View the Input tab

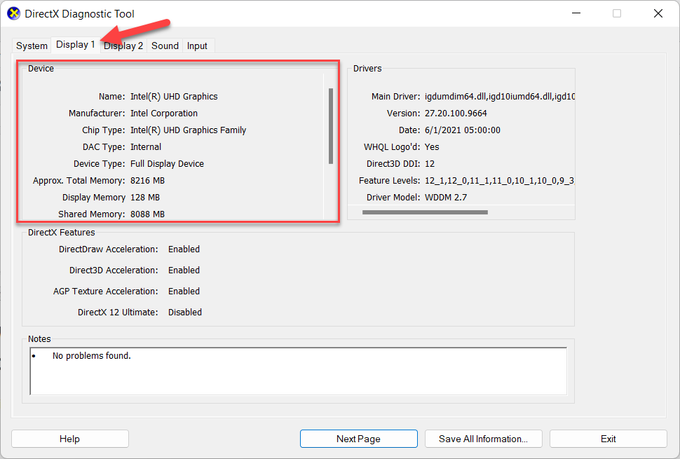(x=197, y=46)
